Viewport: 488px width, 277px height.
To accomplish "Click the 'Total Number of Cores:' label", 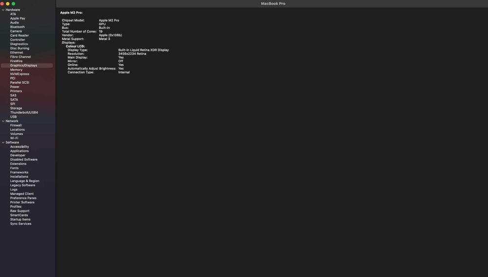I will [x=79, y=31].
